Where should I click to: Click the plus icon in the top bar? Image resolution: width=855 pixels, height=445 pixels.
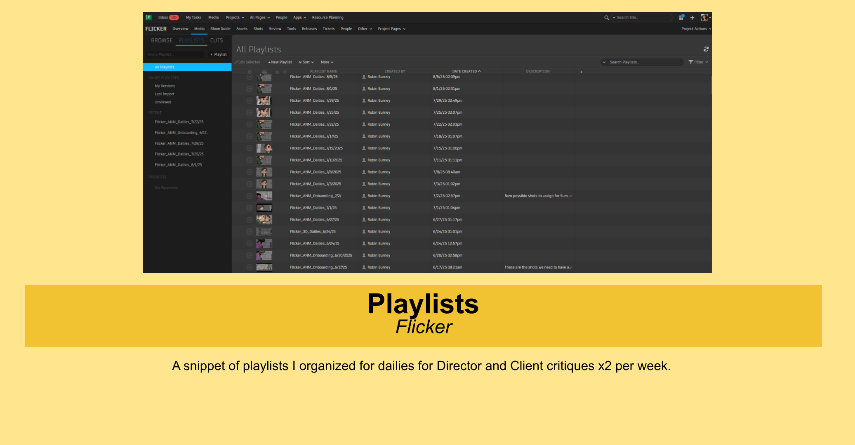point(692,18)
